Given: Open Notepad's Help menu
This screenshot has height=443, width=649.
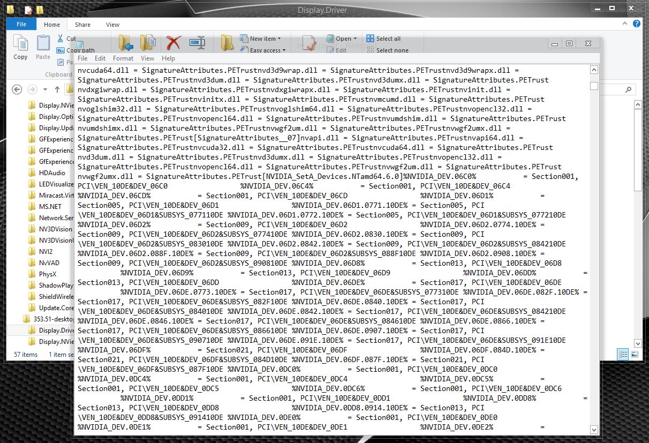Looking at the screenshot, I should pos(168,58).
